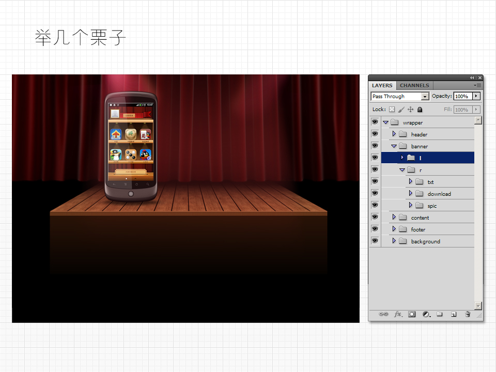Click the Link layers icon

pyautogui.click(x=383, y=314)
